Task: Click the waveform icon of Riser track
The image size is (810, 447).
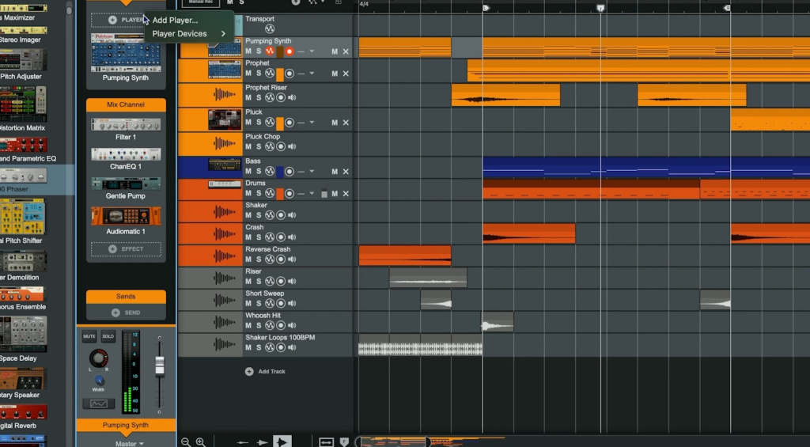Action: [x=225, y=278]
